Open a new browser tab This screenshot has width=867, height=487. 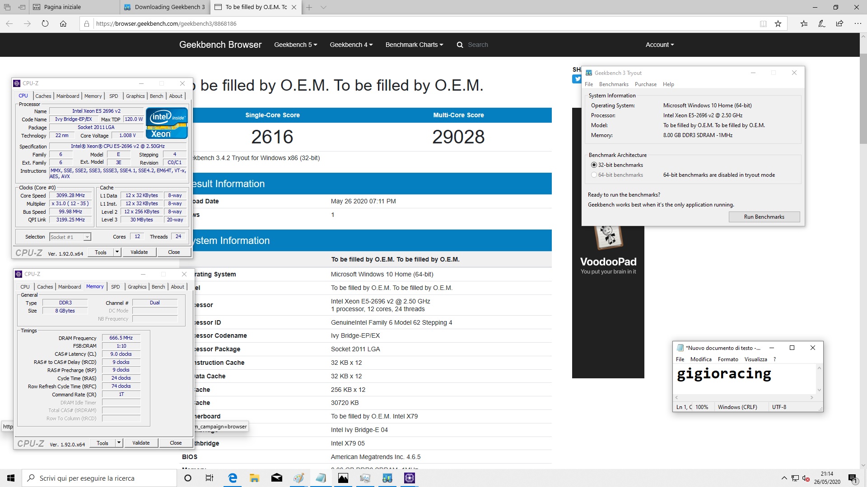click(x=309, y=7)
